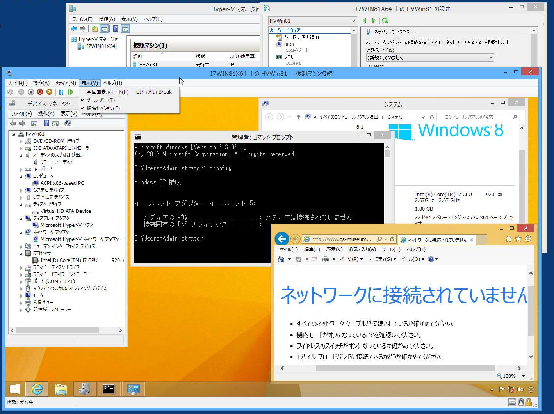Click the Windows Start button on guest taskbar
Image resolution: width=554 pixels, height=414 pixels.
[15, 389]
